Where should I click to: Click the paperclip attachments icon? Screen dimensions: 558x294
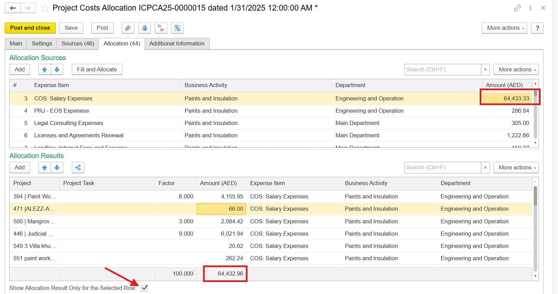click(x=128, y=28)
